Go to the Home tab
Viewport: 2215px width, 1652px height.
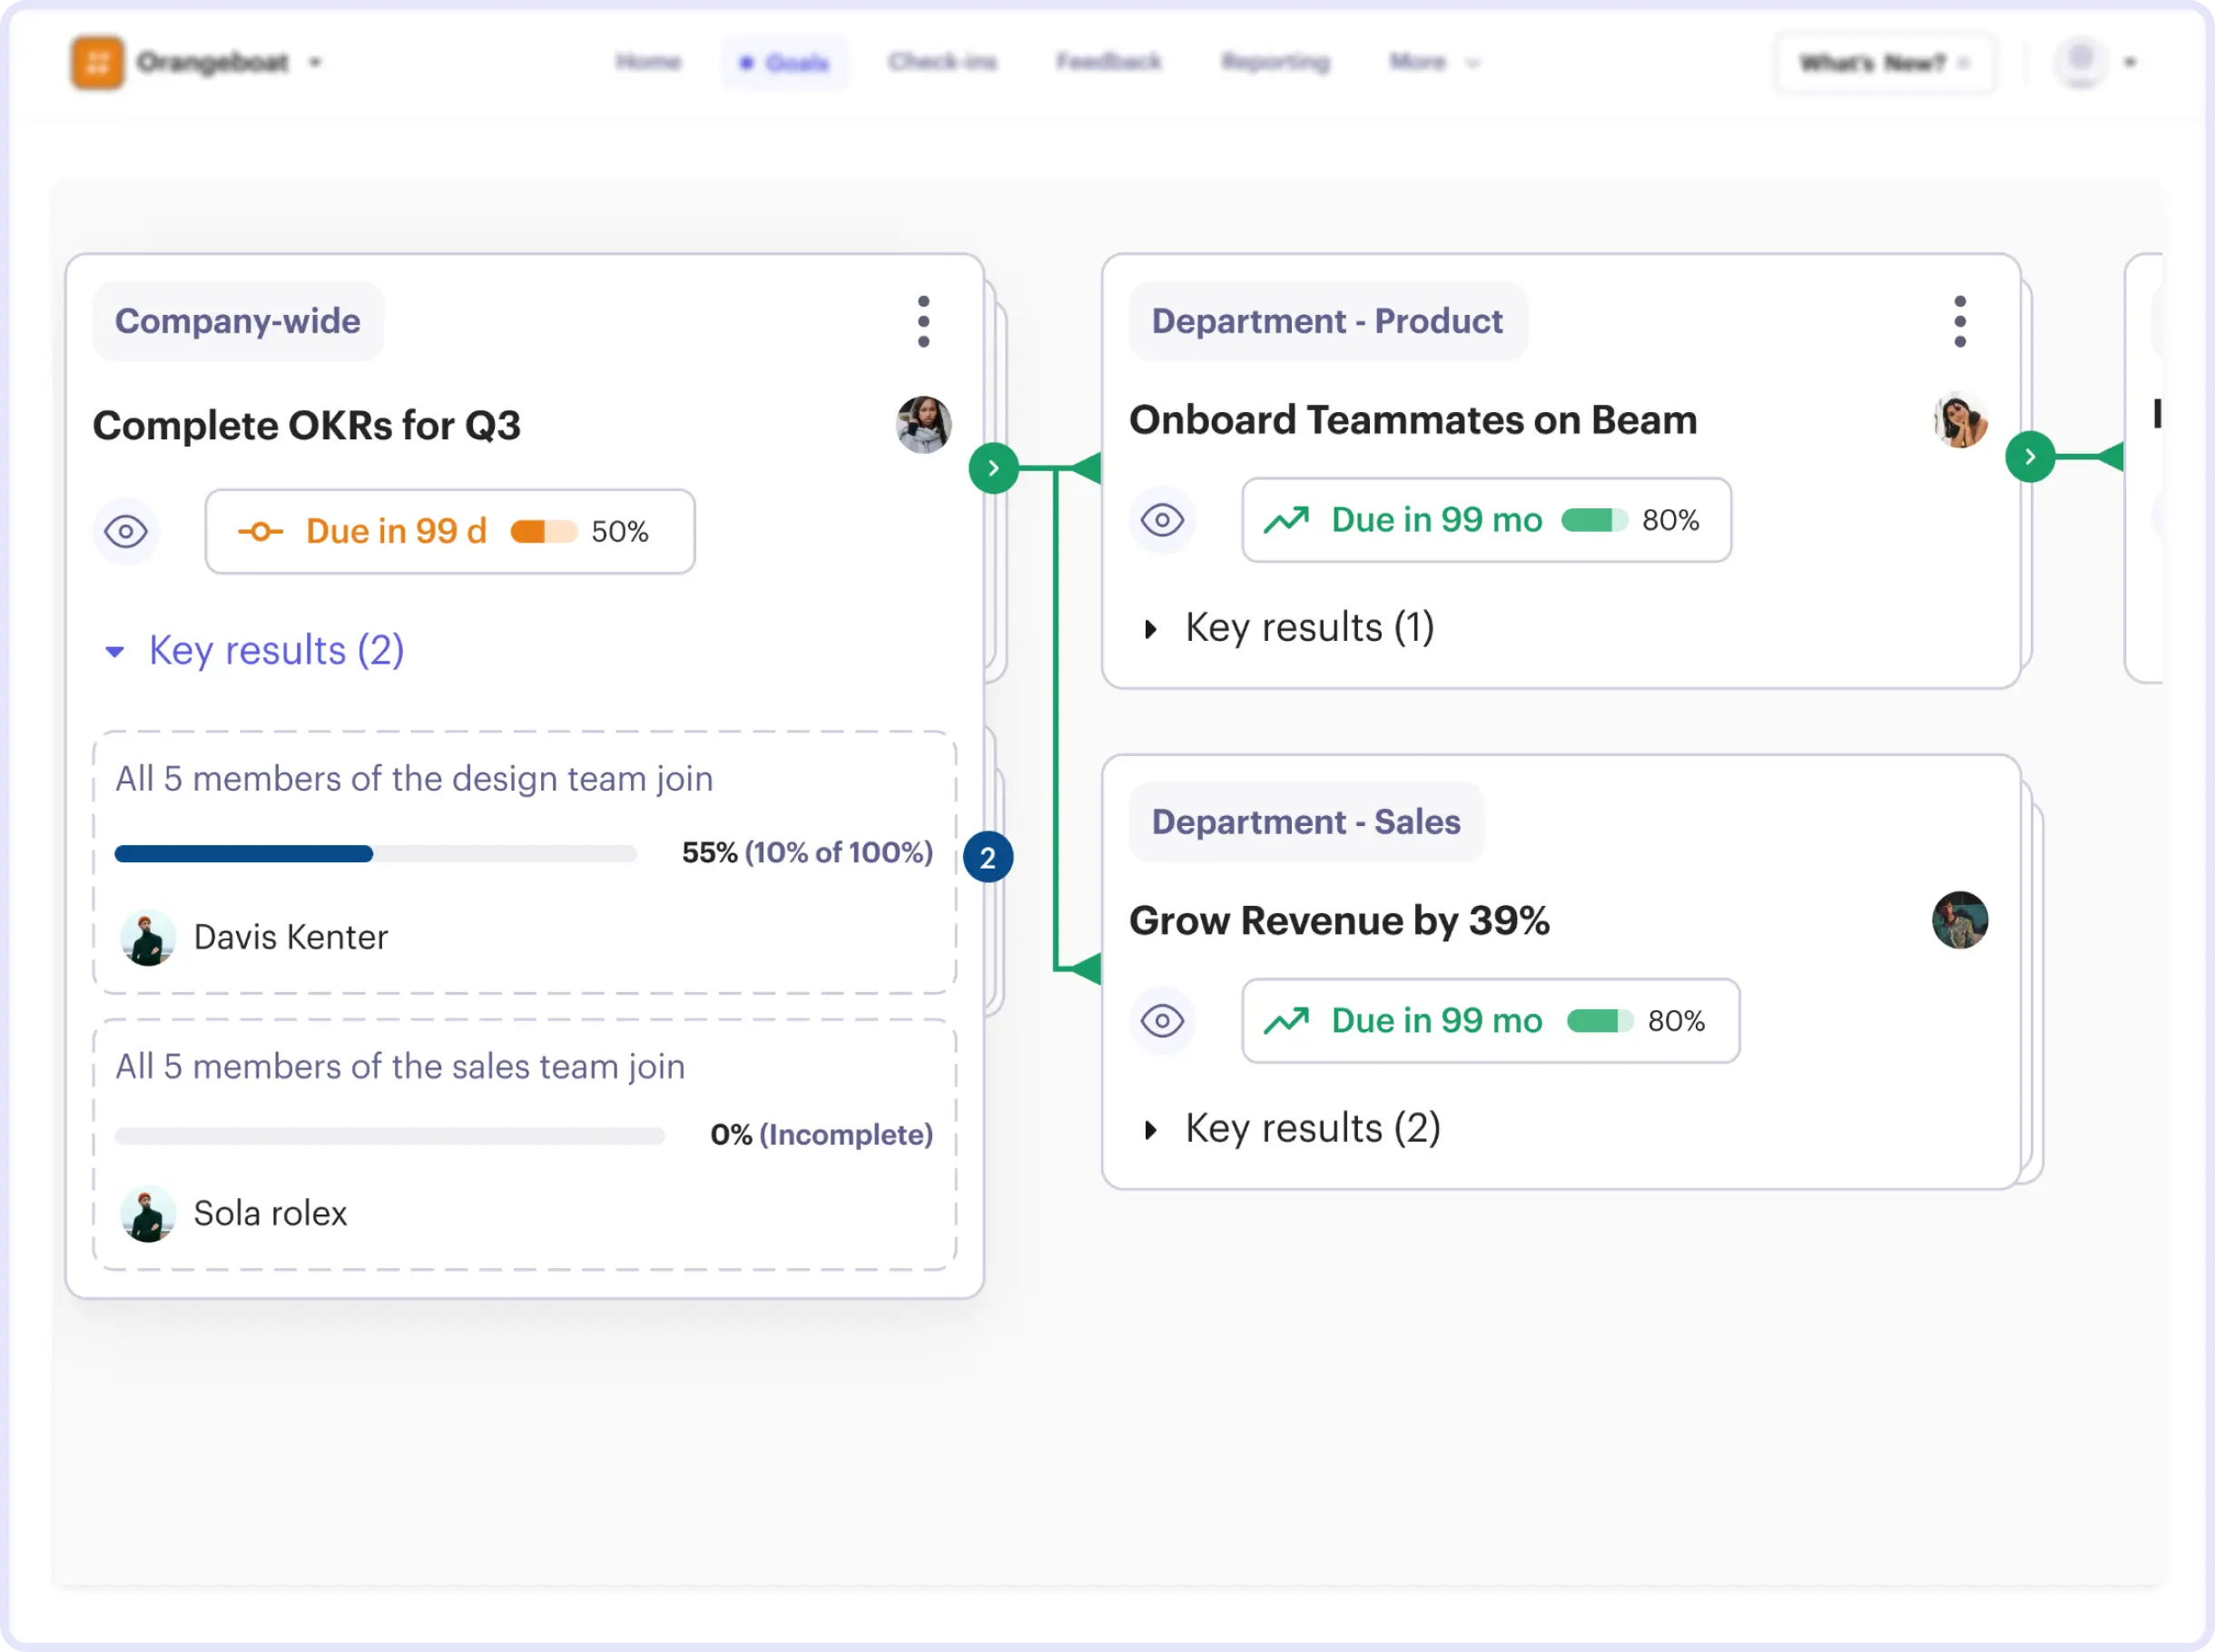(648, 62)
